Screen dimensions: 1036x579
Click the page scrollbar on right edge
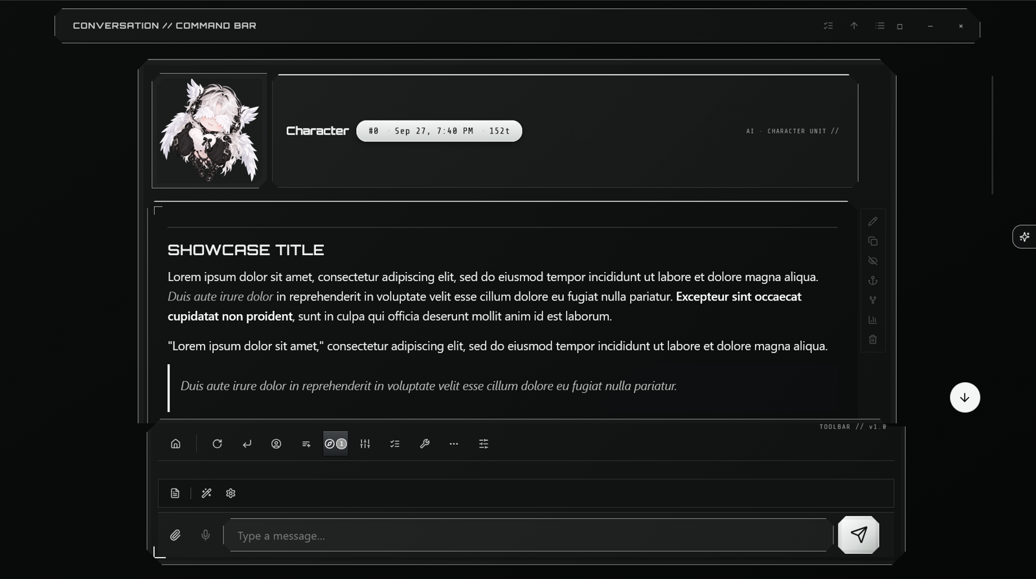pyautogui.click(x=992, y=135)
